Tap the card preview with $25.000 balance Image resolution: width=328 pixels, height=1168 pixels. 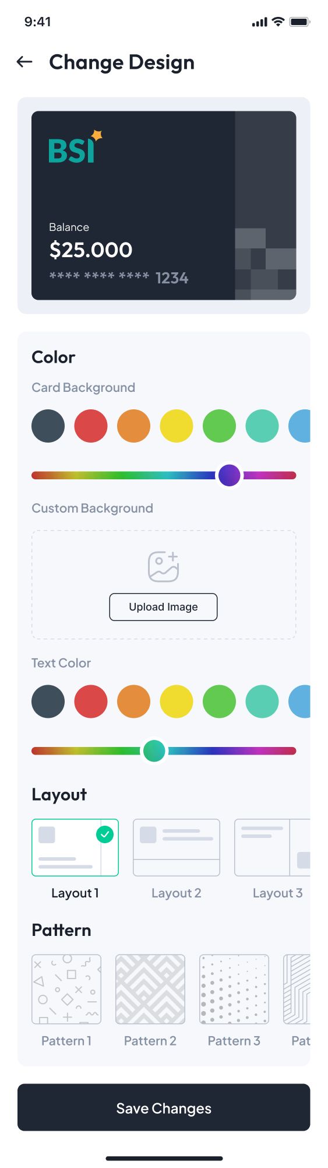coord(164,205)
